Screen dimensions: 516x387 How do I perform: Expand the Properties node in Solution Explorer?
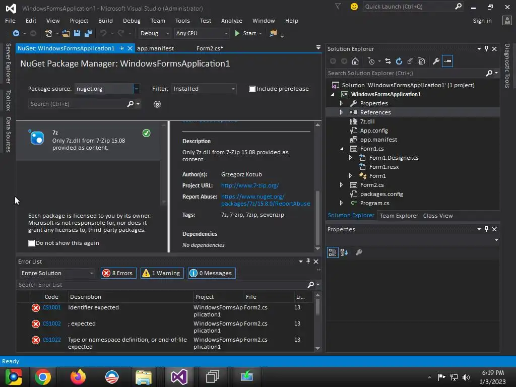point(341,103)
